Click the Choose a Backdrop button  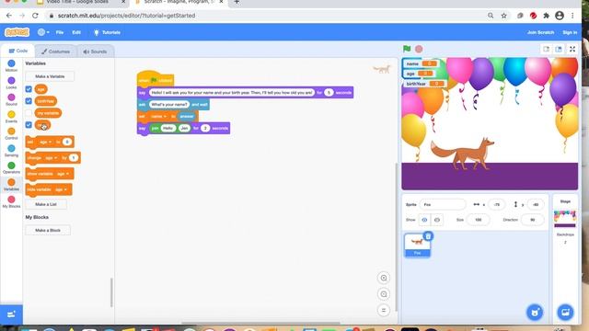pyautogui.click(x=565, y=313)
